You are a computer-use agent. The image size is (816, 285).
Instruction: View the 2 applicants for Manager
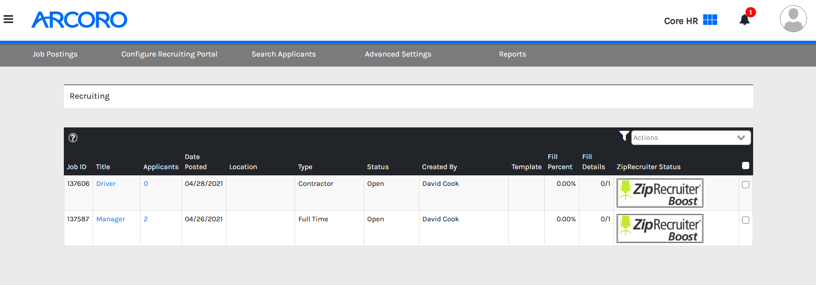click(x=146, y=219)
